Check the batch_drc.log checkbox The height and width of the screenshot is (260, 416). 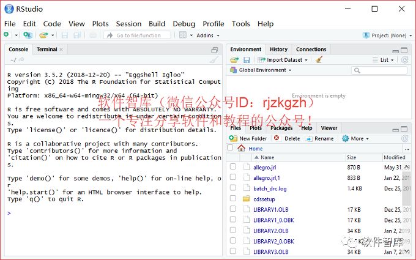pyautogui.click(x=233, y=188)
